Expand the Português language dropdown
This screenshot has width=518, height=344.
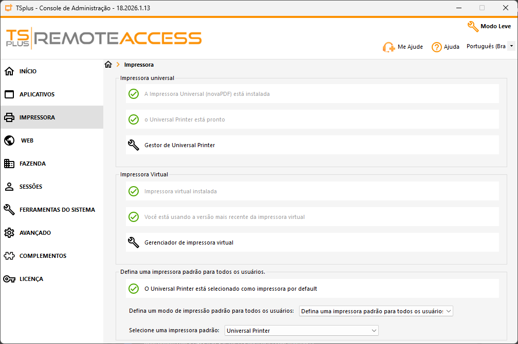pyautogui.click(x=511, y=47)
